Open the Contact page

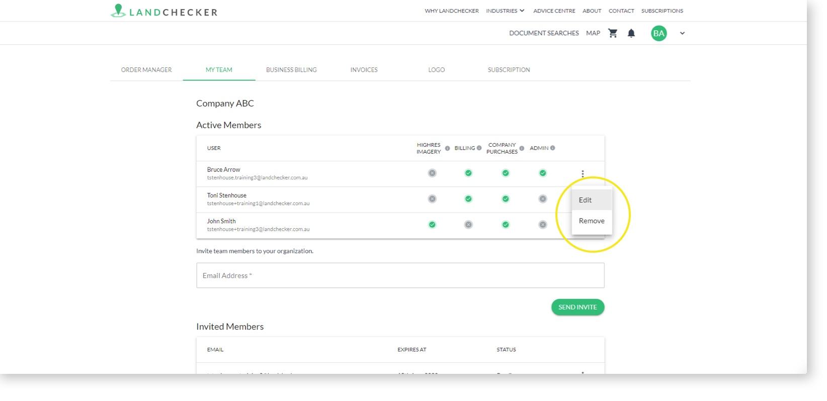pyautogui.click(x=621, y=11)
